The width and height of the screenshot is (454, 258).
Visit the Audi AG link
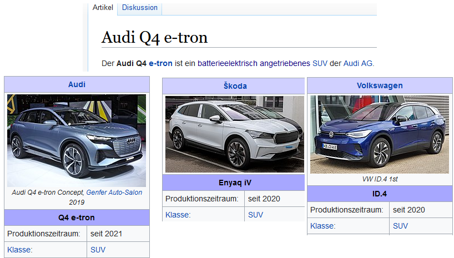coord(358,63)
